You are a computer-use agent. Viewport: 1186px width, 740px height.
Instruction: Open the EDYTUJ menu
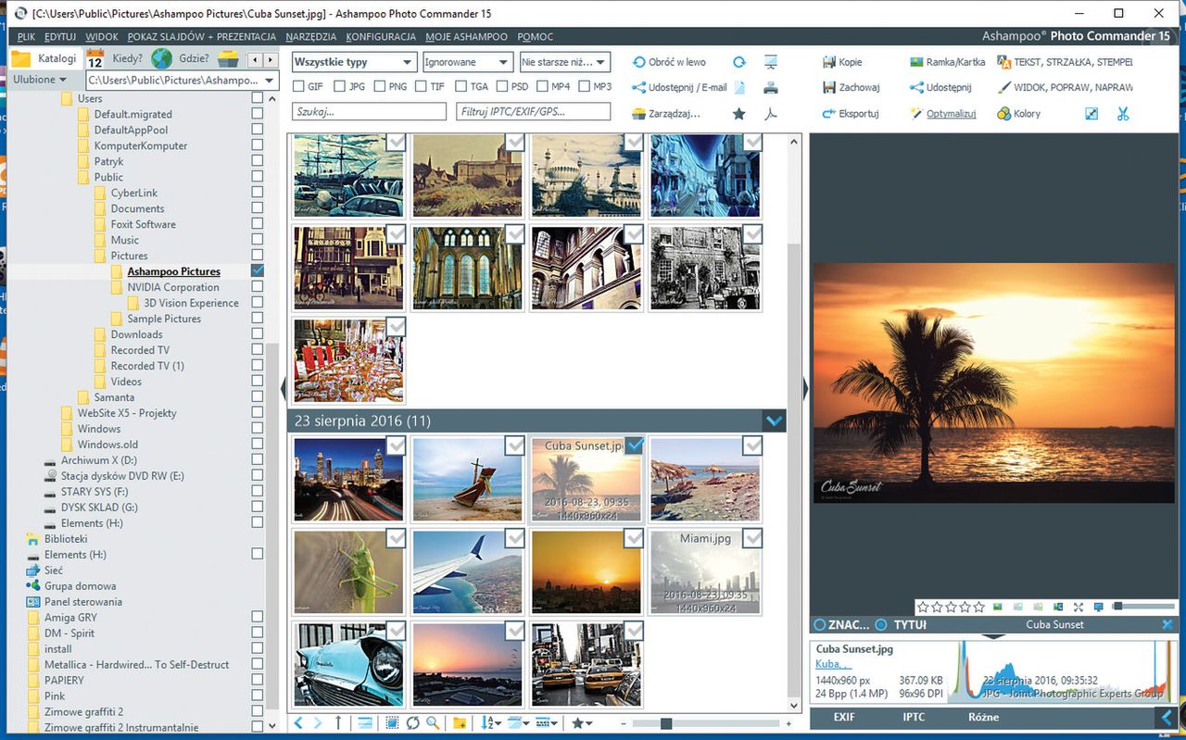pos(60,36)
